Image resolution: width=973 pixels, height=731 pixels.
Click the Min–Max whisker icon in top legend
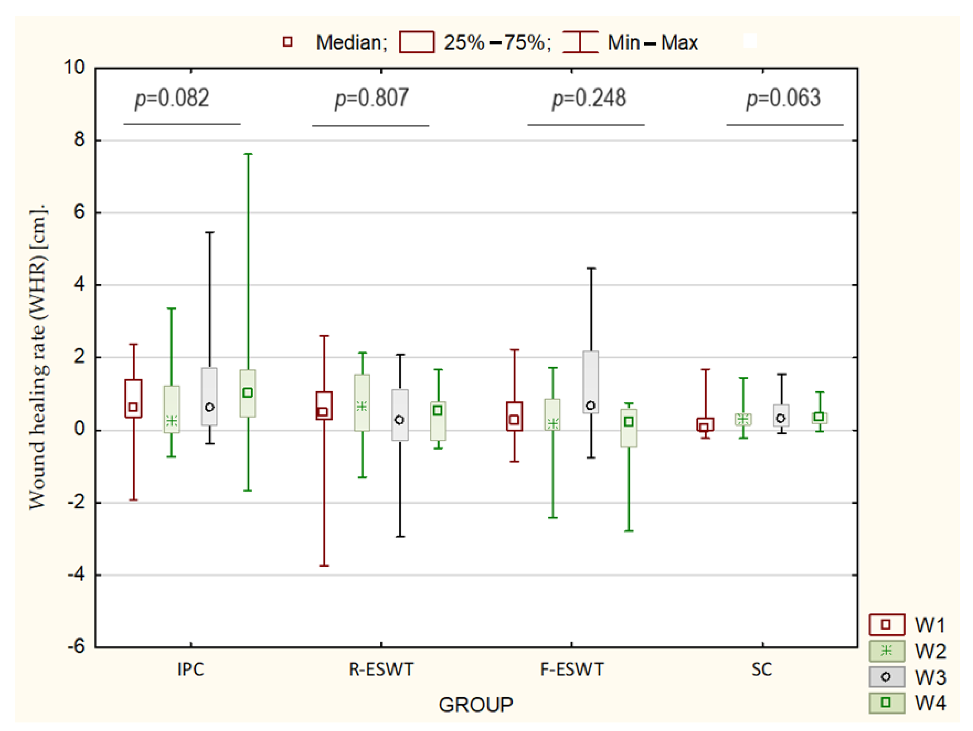[580, 42]
